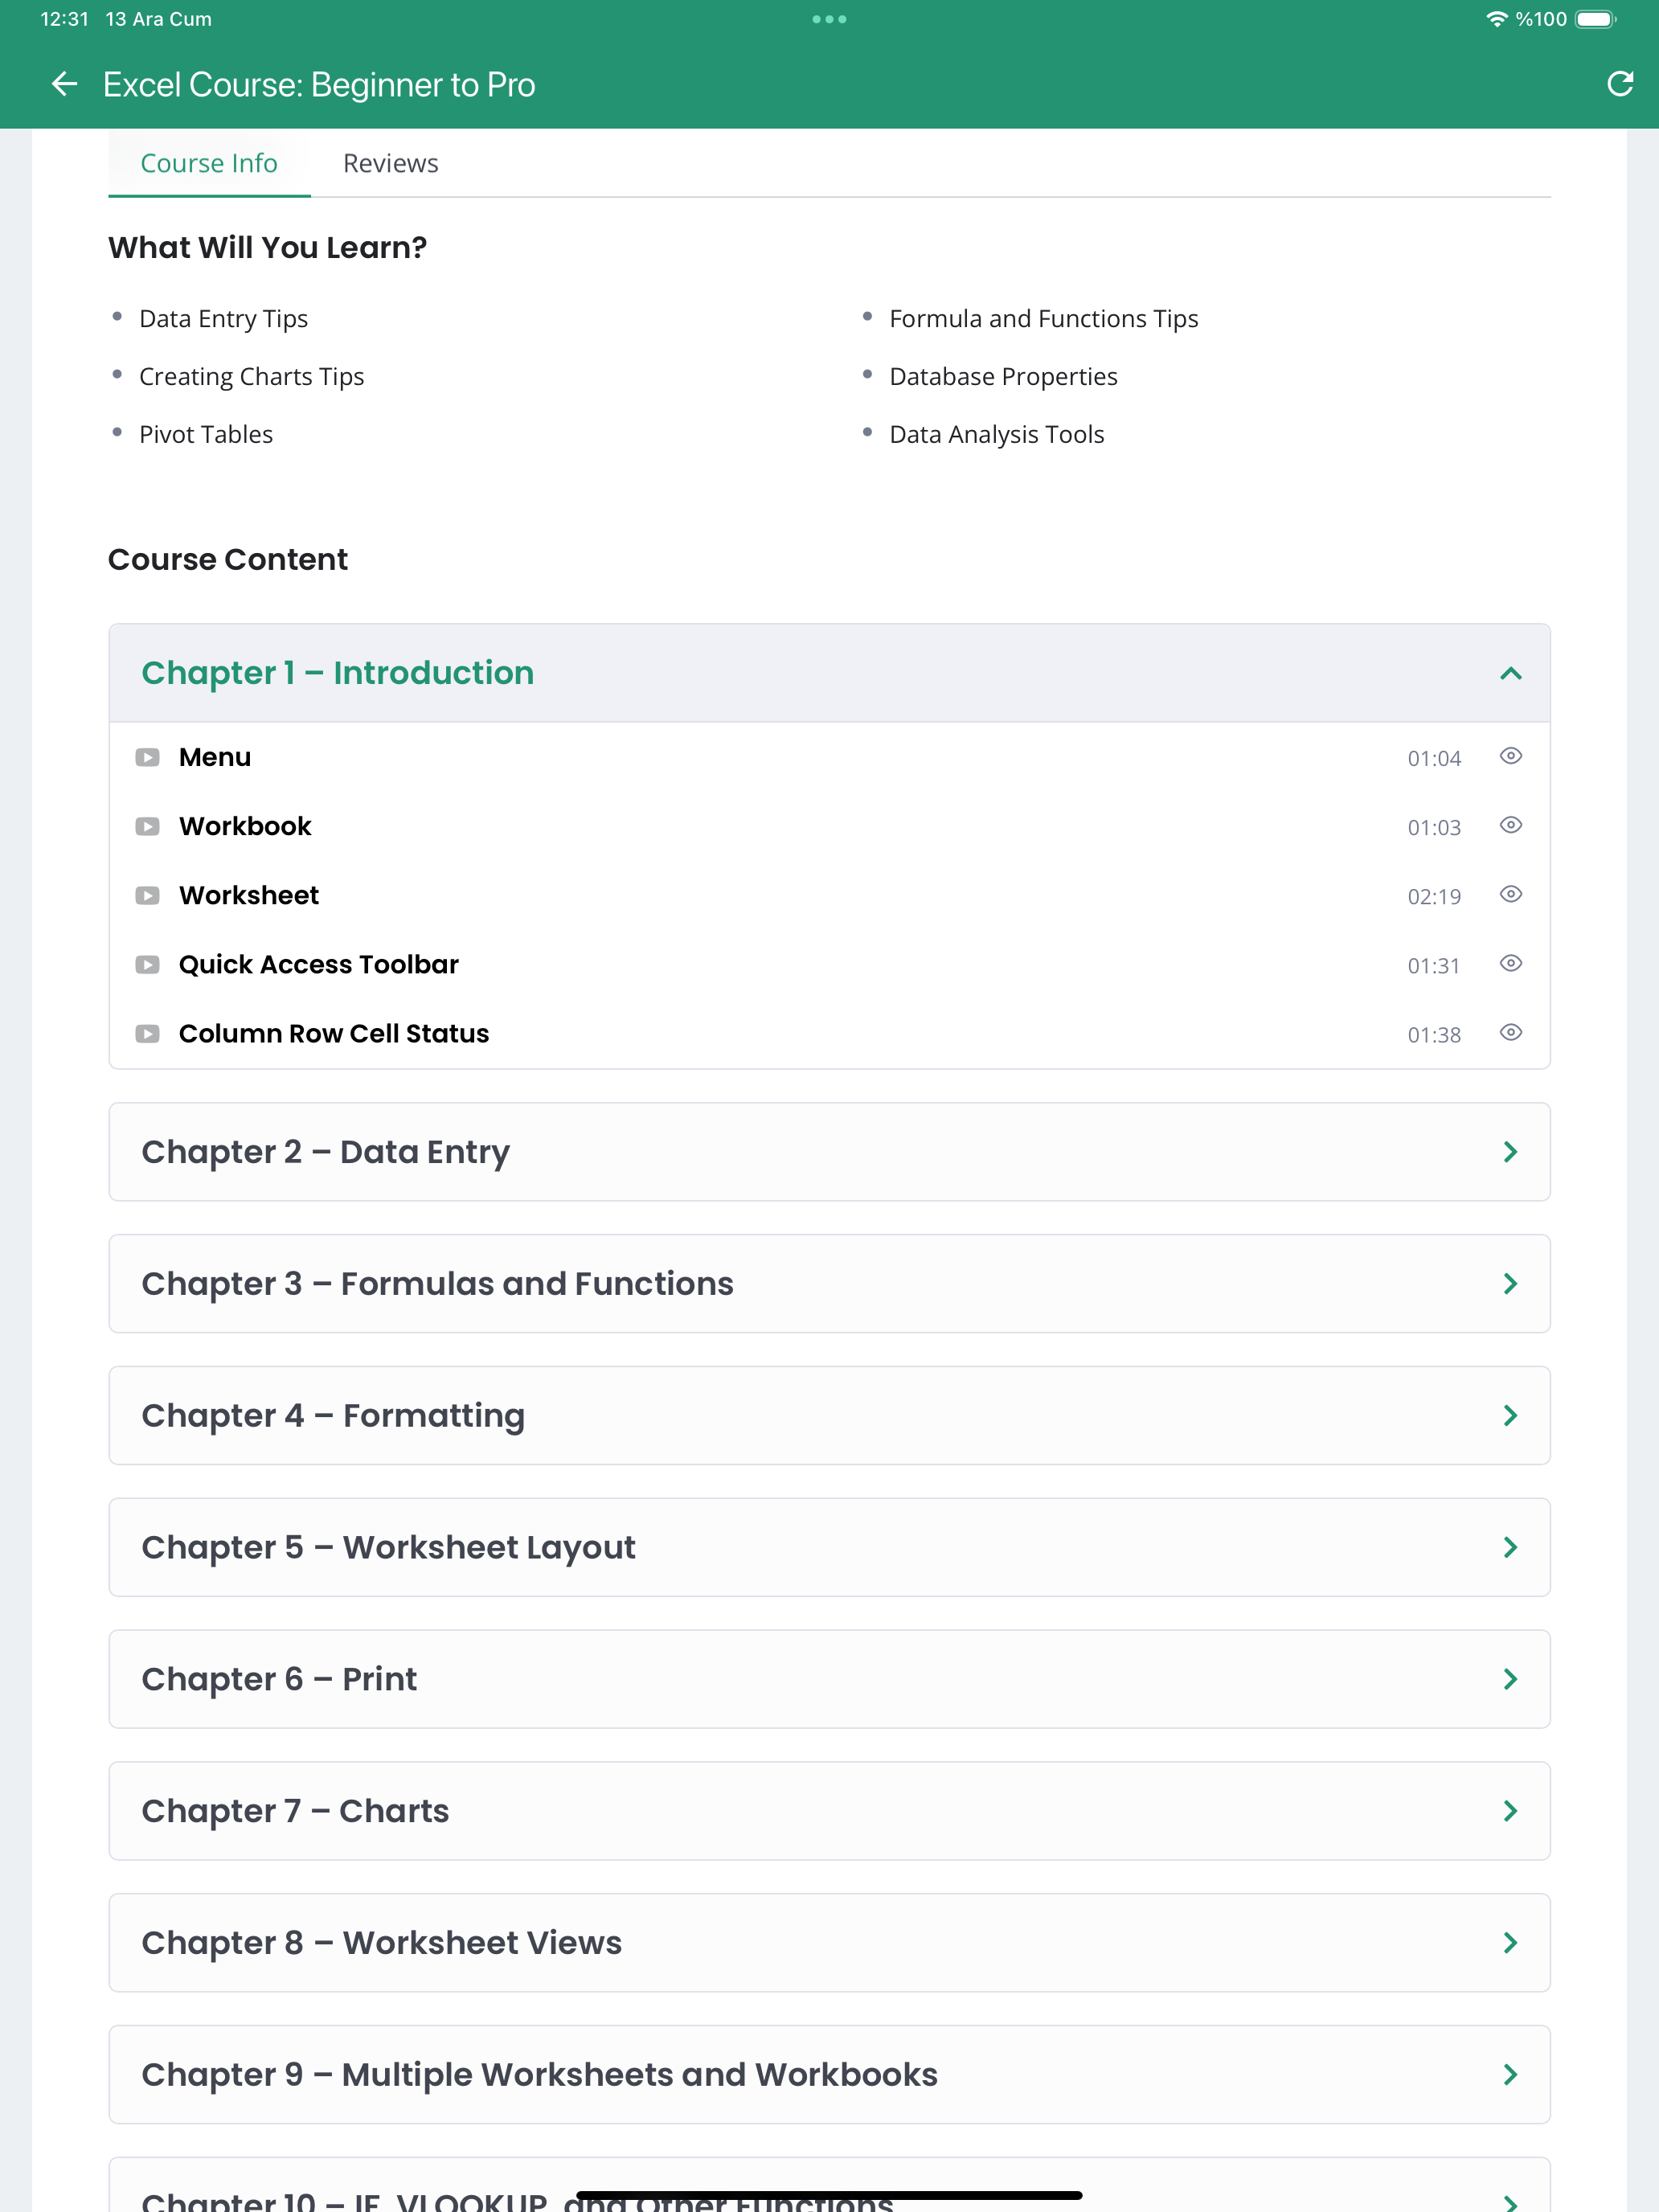Play the Worksheet lesson video icon
This screenshot has width=1659, height=2212.
(x=147, y=895)
